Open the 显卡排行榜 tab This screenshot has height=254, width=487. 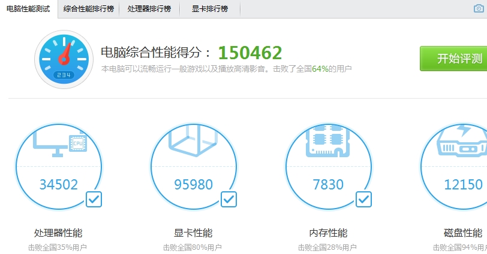[210, 8]
